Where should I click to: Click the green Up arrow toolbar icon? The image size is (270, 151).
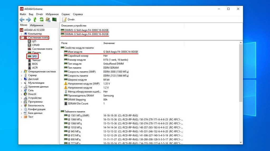(x=35, y=20)
